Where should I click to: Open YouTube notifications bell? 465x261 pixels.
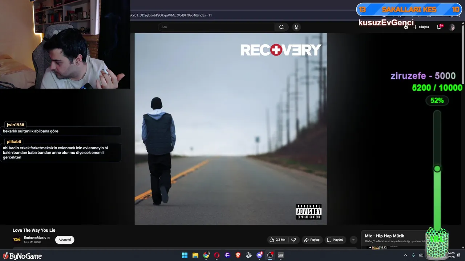pos(439,27)
